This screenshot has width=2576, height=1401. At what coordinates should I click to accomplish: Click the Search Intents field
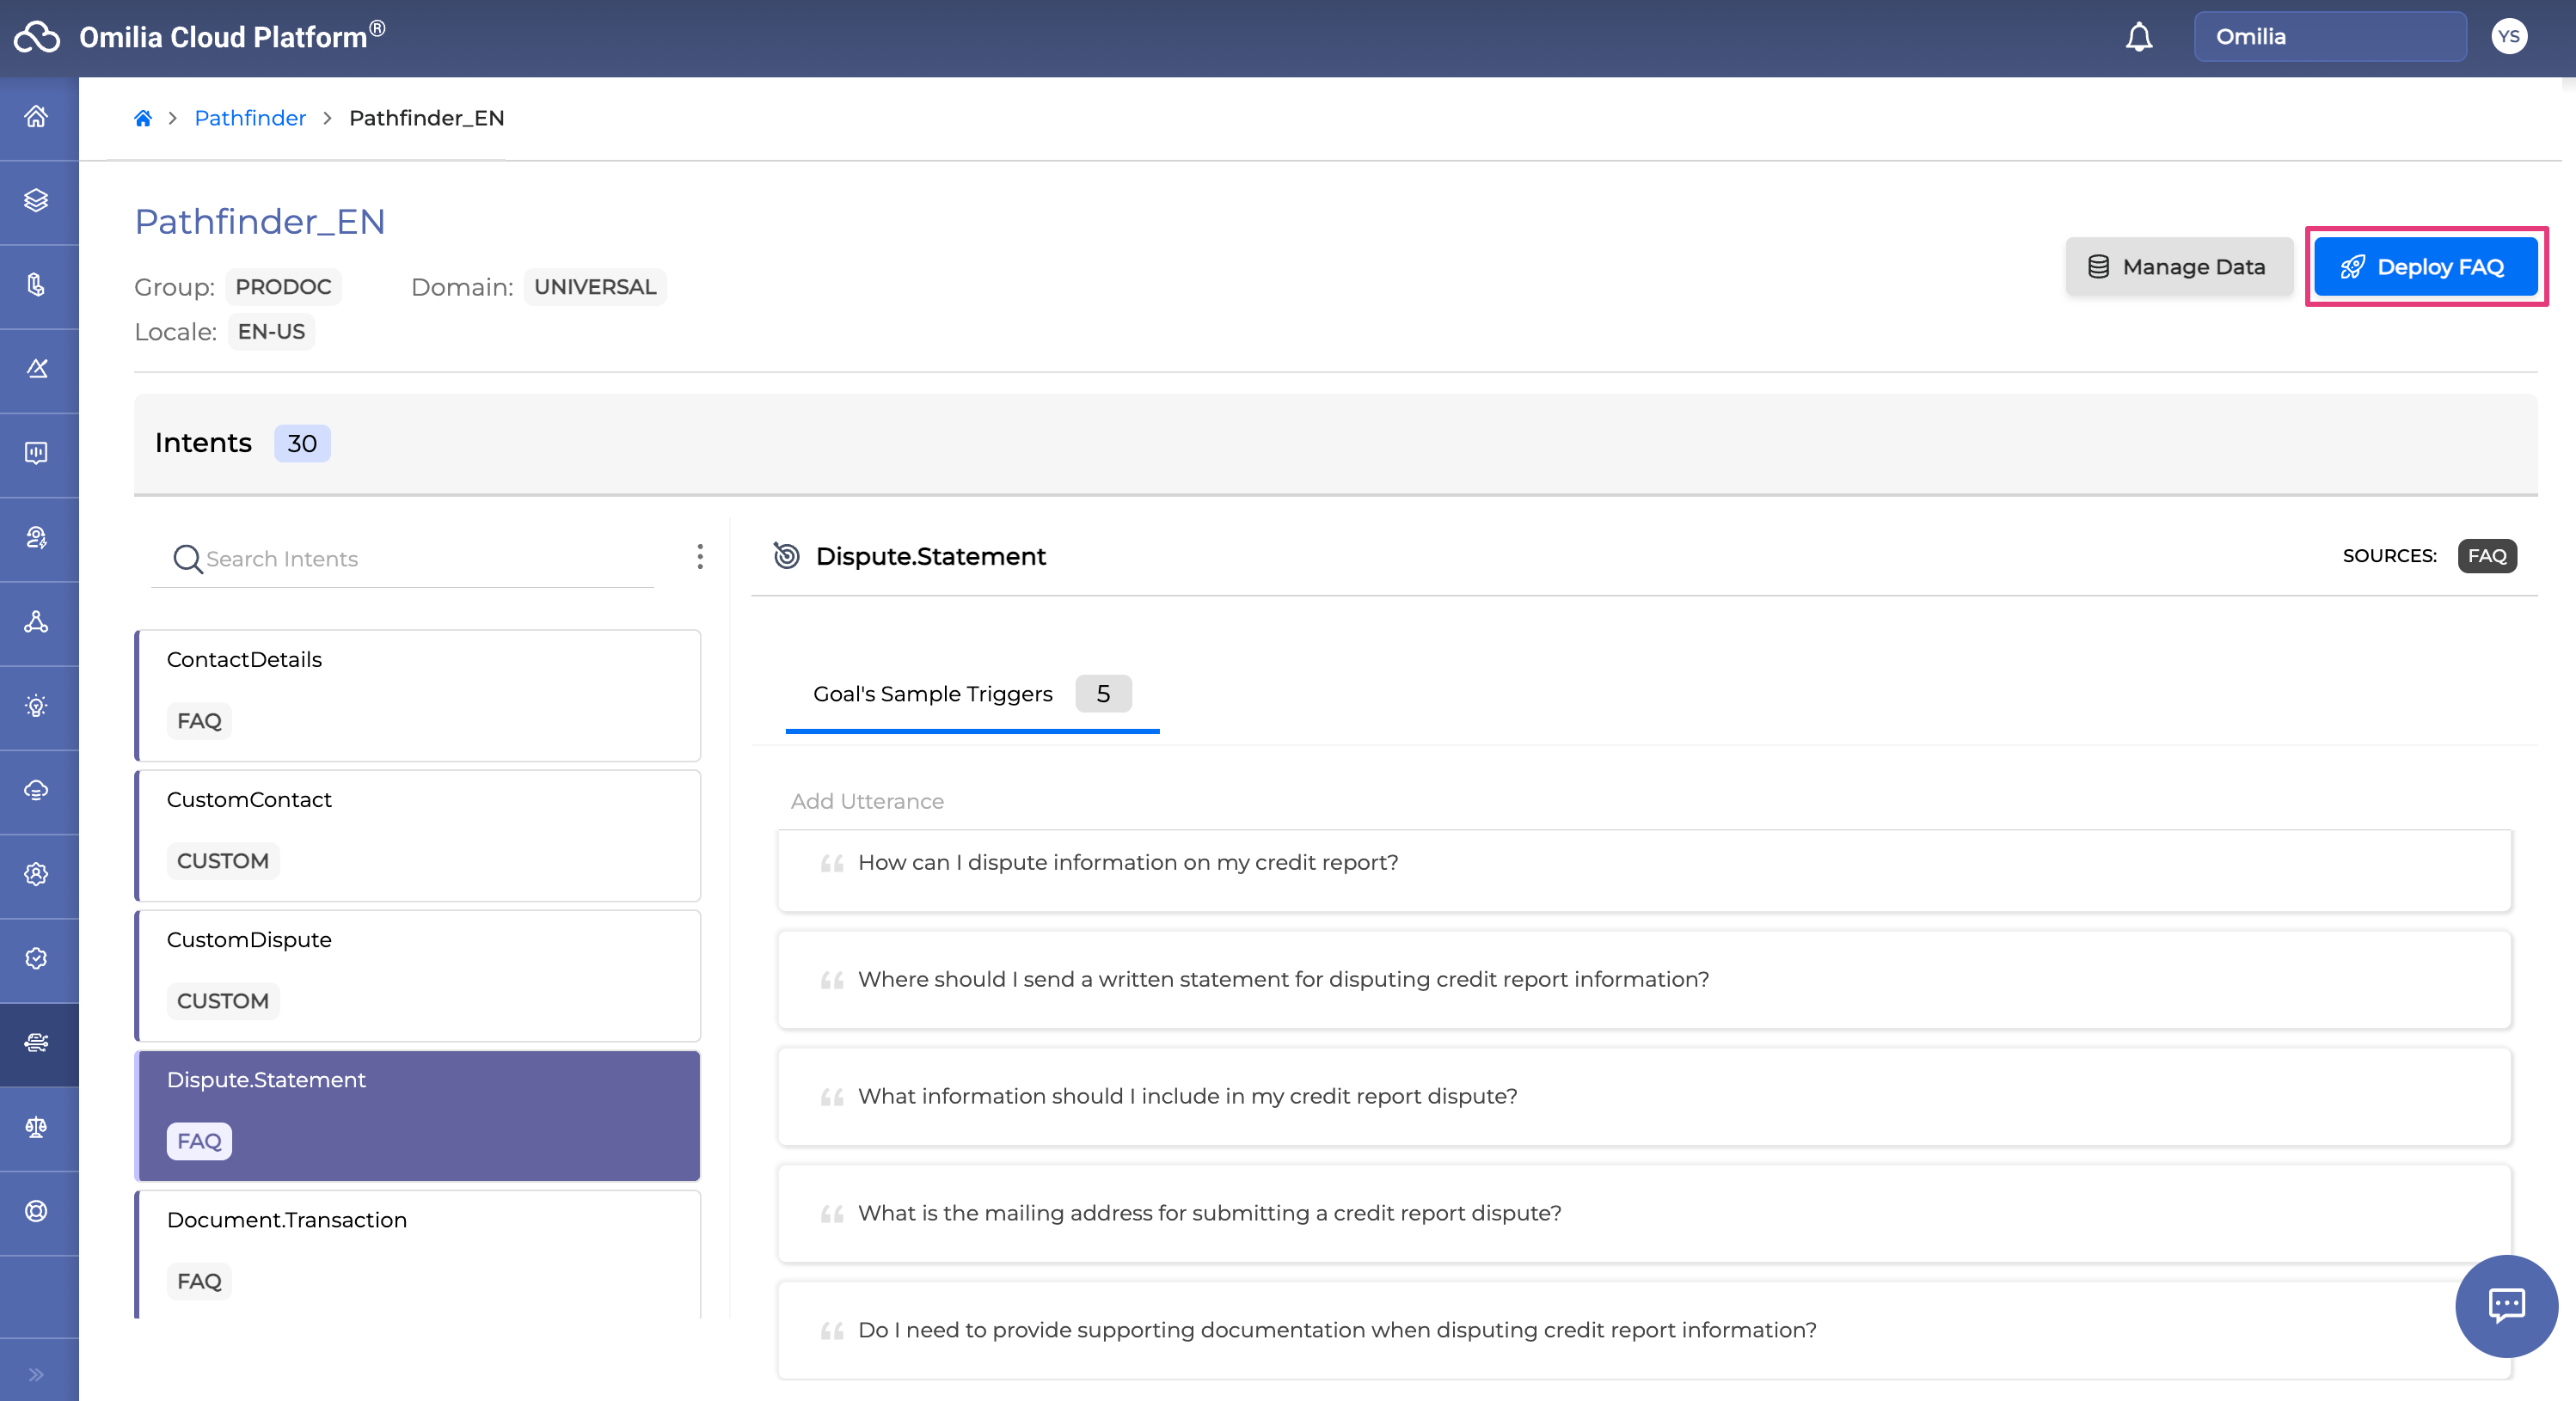click(420, 559)
